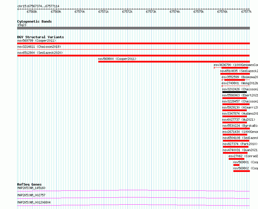This screenshot has height=209, width=258.
Task: Click the nsv569800 (Cooper2011) variant label
Action: (x=117, y=59)
